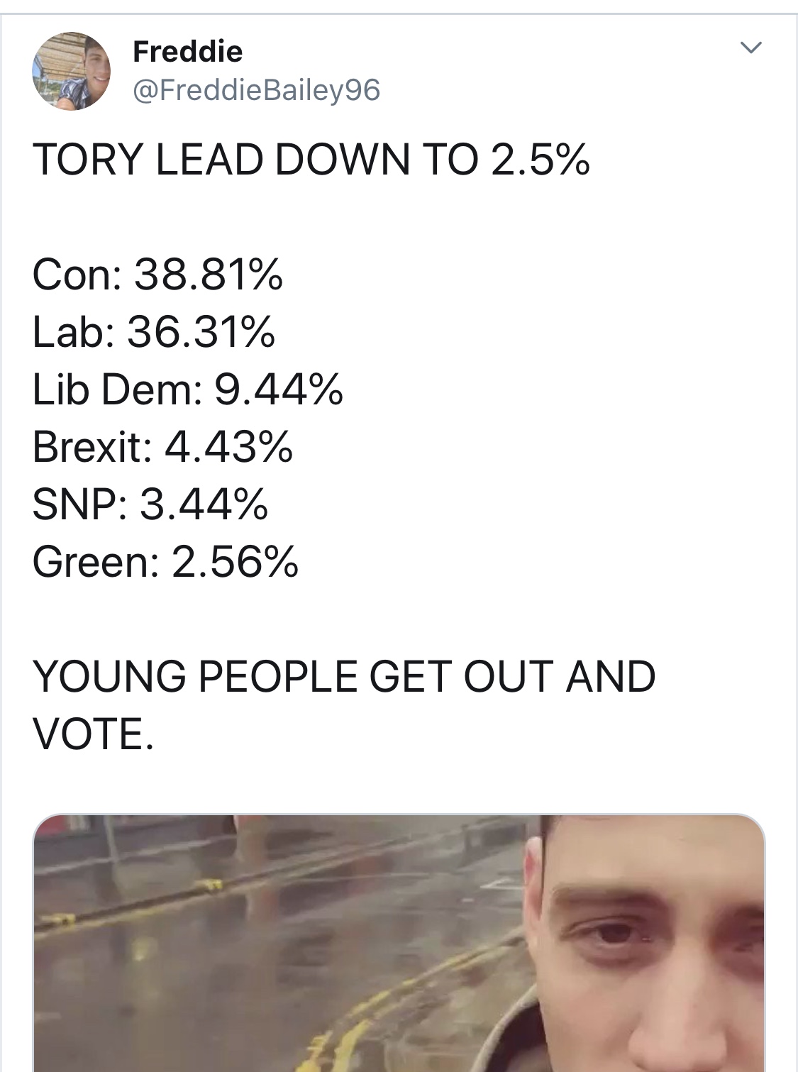Expand the tweet options chevron

click(x=750, y=48)
